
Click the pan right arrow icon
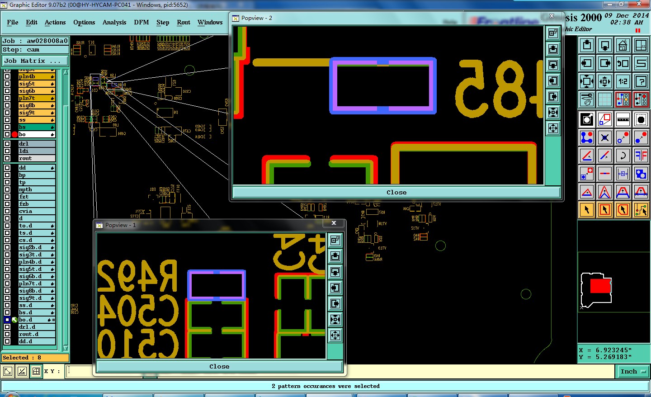[x=605, y=63]
